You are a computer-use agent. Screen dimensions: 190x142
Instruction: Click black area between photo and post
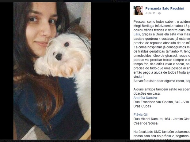(x=110, y=71)
